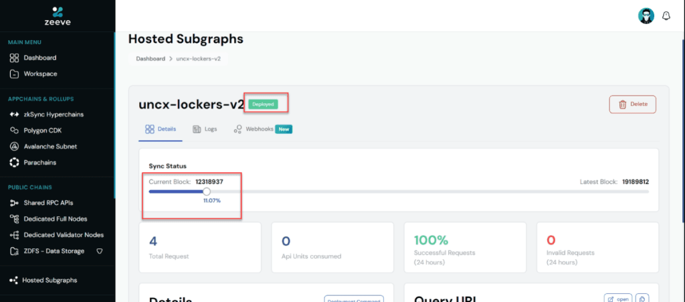685x302 pixels.
Task: Select Polygon CDK in sidebar
Action: [43, 130]
